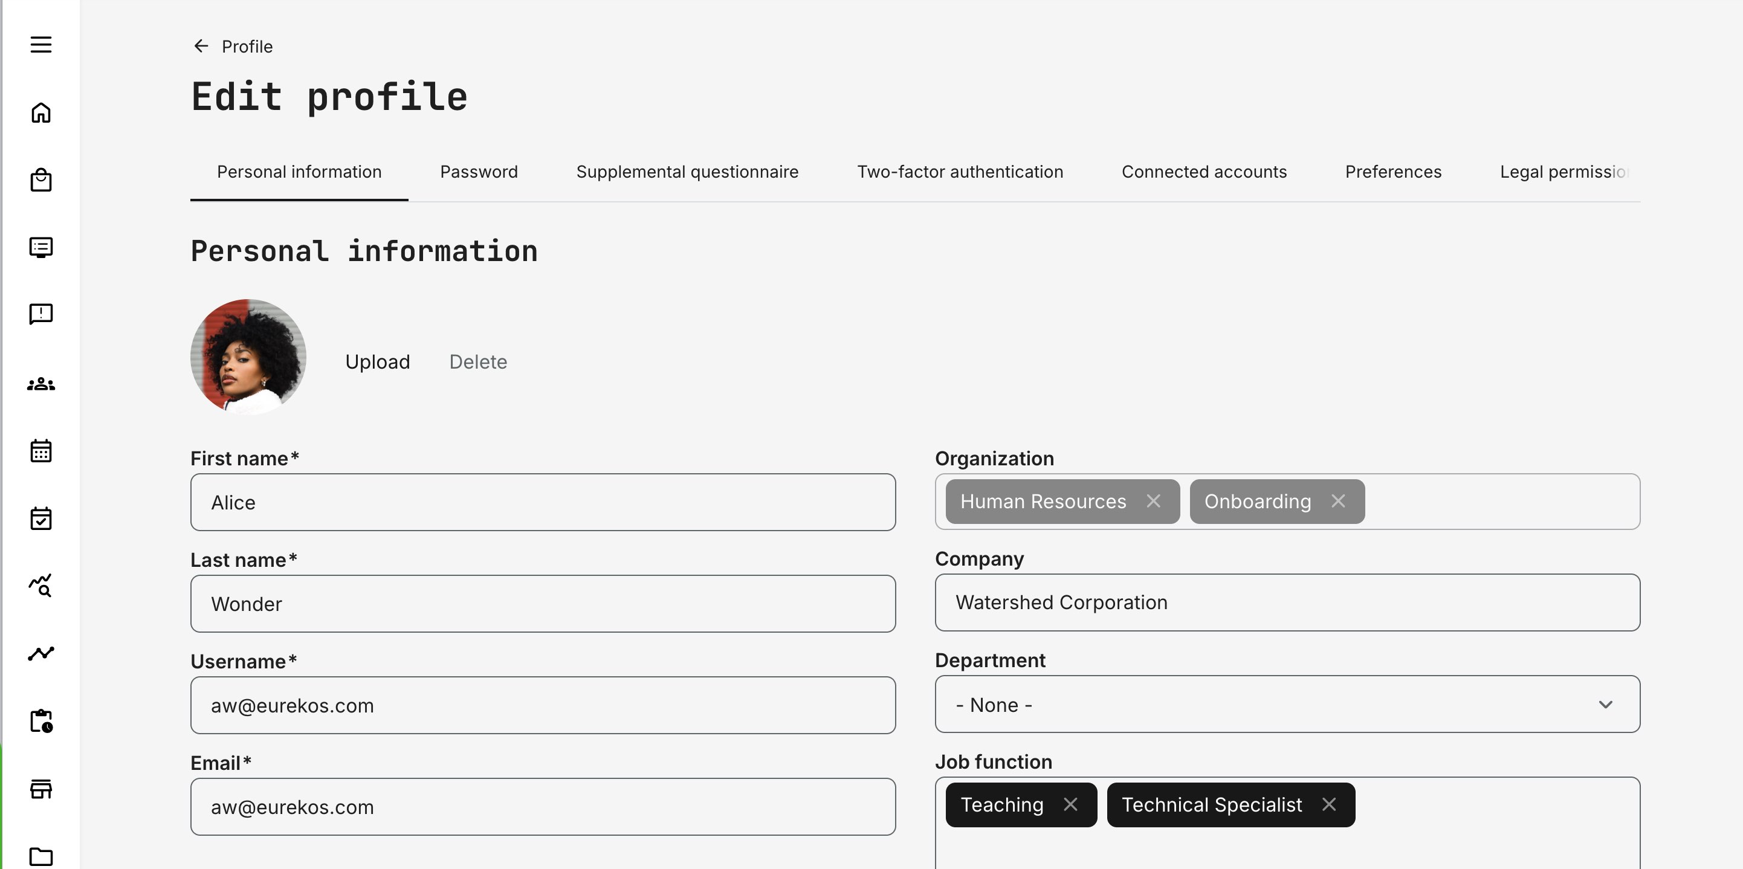Switch to the Password tab
The width and height of the screenshot is (1743, 869).
click(x=479, y=172)
